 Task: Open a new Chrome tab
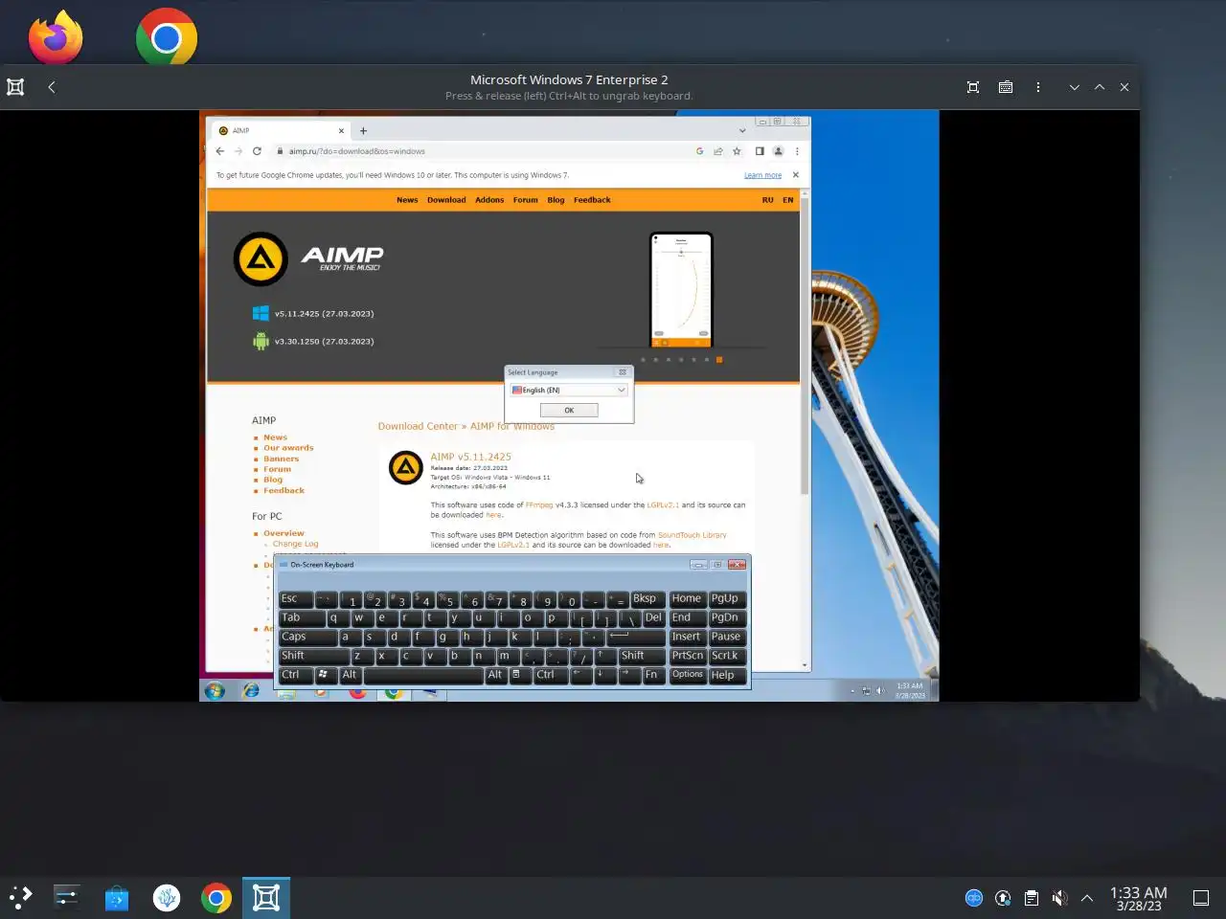point(363,131)
